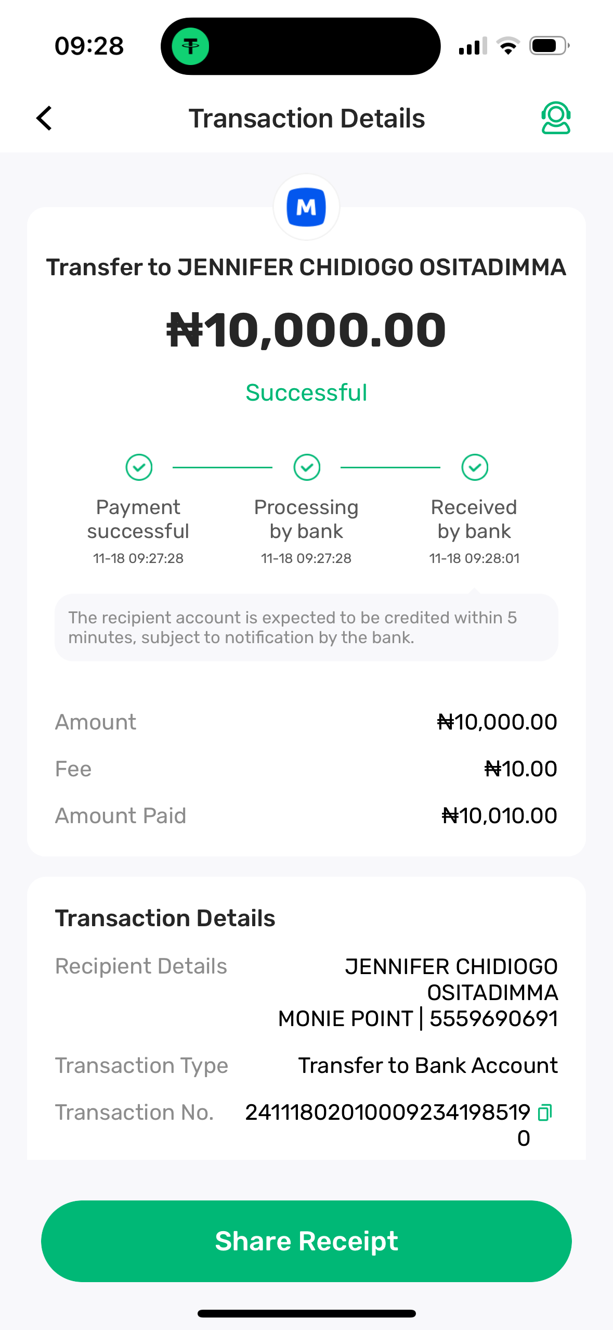613x1330 pixels.
Task: Tap the Payment successful checkmark
Action: 139,467
